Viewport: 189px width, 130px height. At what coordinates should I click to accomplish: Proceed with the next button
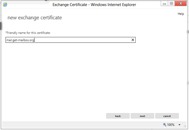coord(142,116)
